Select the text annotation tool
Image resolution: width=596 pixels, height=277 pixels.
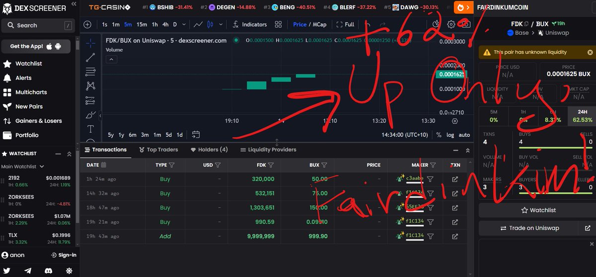pyautogui.click(x=90, y=129)
